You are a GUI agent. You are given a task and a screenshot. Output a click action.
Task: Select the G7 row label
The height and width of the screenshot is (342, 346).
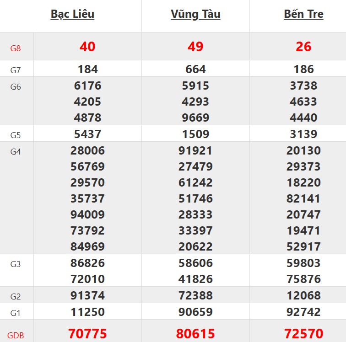(x=16, y=70)
